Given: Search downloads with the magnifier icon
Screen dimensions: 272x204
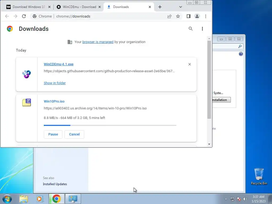Looking at the screenshot, I should point(190,29).
